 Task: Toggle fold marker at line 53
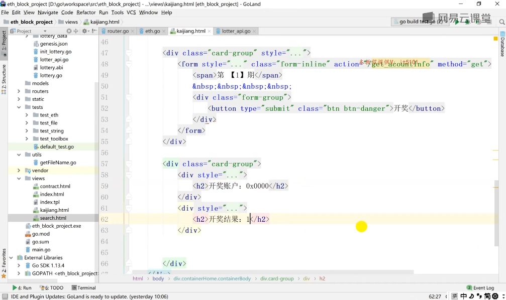point(129,119)
